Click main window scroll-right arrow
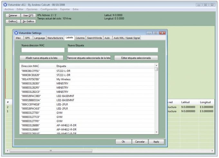219x158 pixels. coord(212,151)
